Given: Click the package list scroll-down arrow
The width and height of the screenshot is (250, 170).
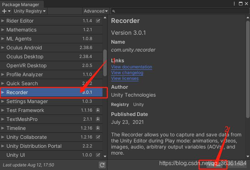Looking at the screenshot, I should point(105,156).
